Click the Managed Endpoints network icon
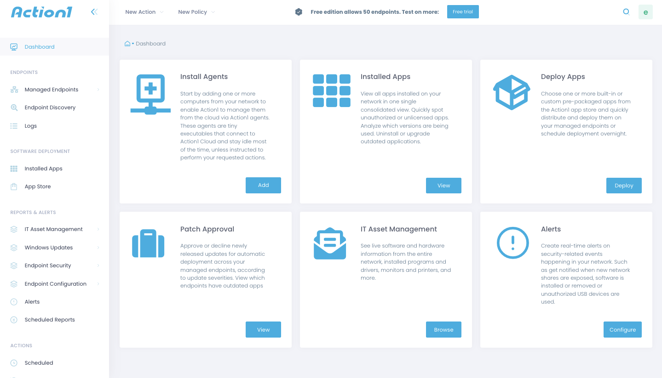 14,90
